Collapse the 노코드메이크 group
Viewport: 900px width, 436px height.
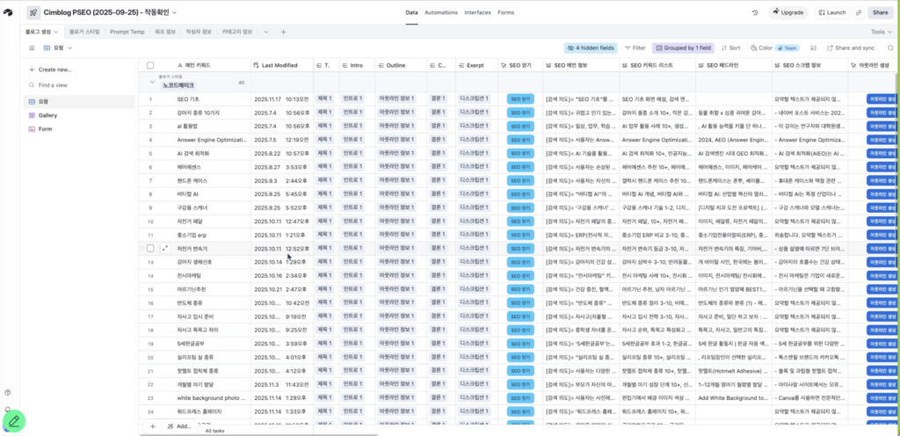click(152, 83)
